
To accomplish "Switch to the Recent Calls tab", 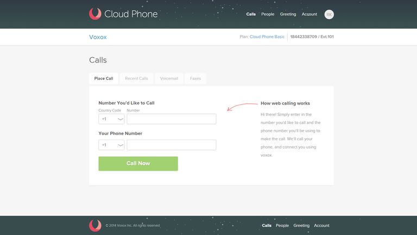I will [x=136, y=78].
